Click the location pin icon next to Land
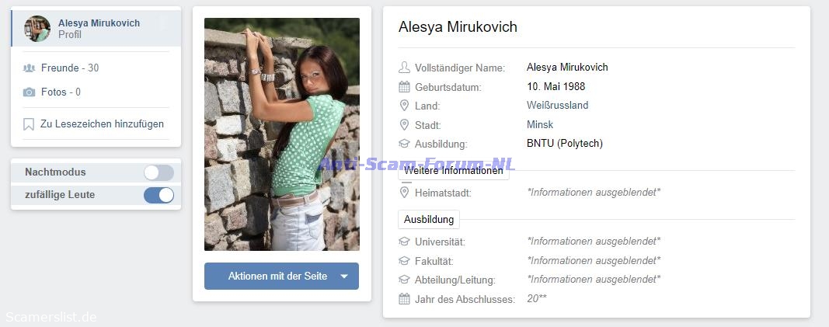The width and height of the screenshot is (829, 327). (404, 106)
